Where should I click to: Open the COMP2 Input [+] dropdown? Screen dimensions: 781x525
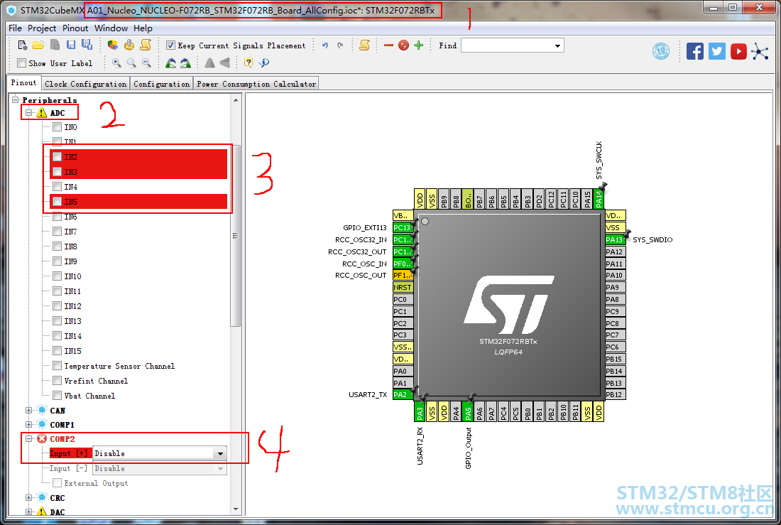219,453
